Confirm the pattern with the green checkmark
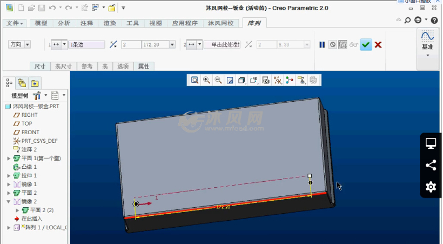 (x=366, y=44)
